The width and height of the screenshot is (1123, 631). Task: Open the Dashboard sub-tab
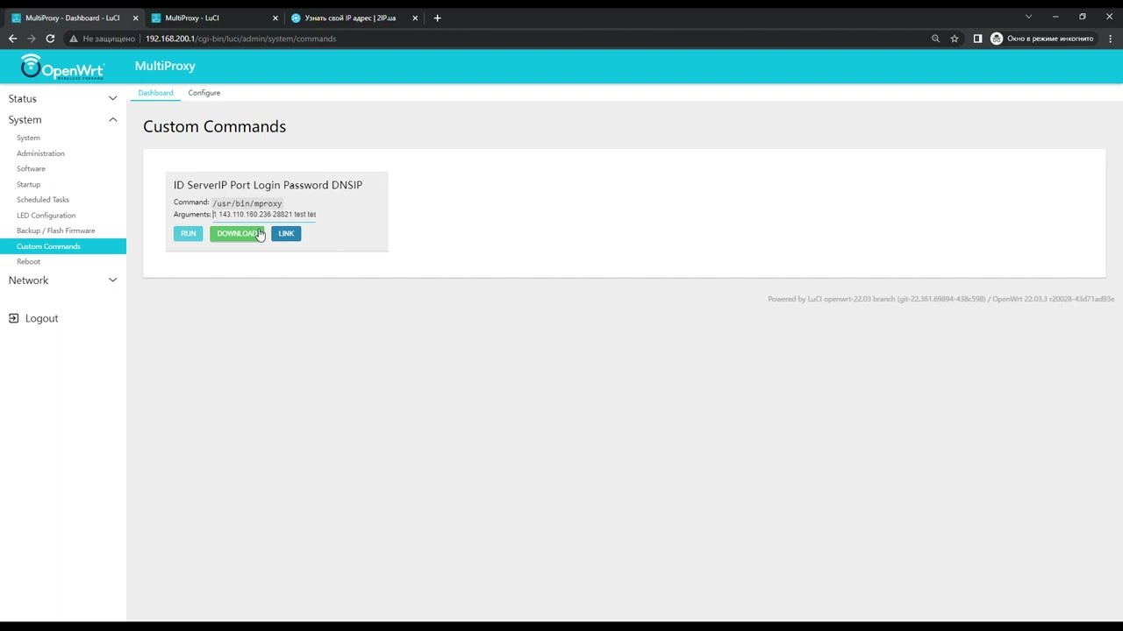pyautogui.click(x=155, y=93)
